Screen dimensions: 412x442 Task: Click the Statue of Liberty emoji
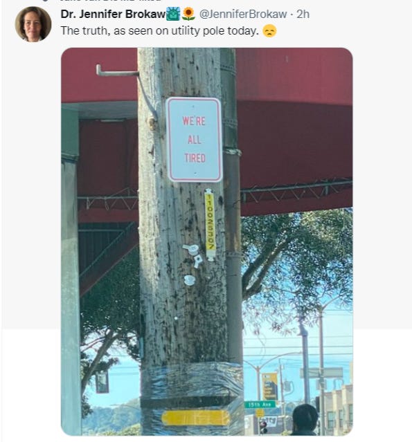point(173,14)
